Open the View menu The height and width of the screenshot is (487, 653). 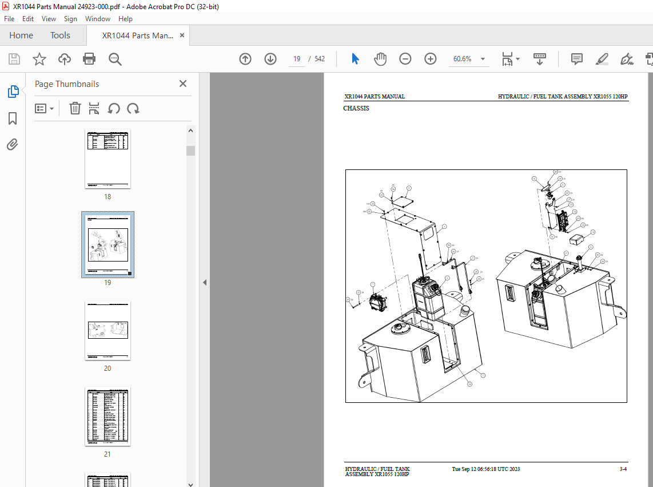[49, 19]
